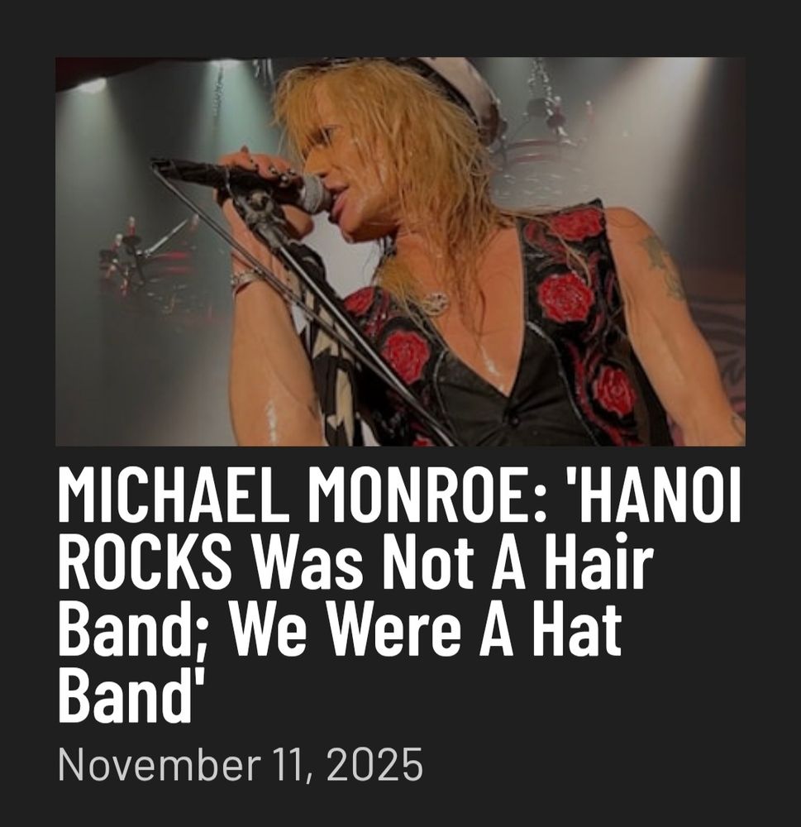Click the round pendant necklace on the singer
The image size is (801, 827).
pos(433,304)
